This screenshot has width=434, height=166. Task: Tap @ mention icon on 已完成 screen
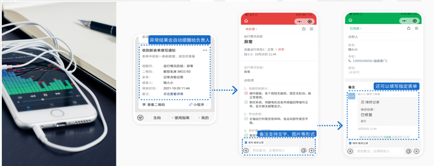pos(408,151)
